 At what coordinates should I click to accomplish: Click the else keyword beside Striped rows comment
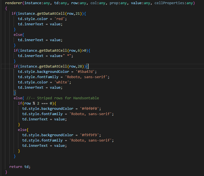pyautogui.click(x=18, y=98)
